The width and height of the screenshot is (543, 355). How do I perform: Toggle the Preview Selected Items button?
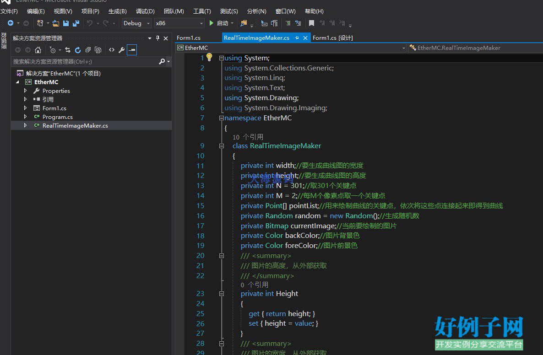[132, 50]
